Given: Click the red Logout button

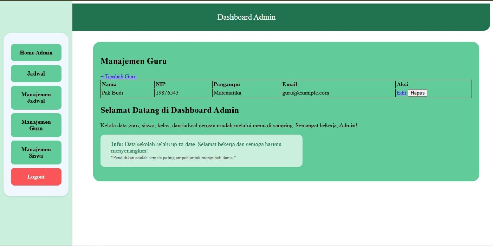Looking at the screenshot, I should [36, 177].
